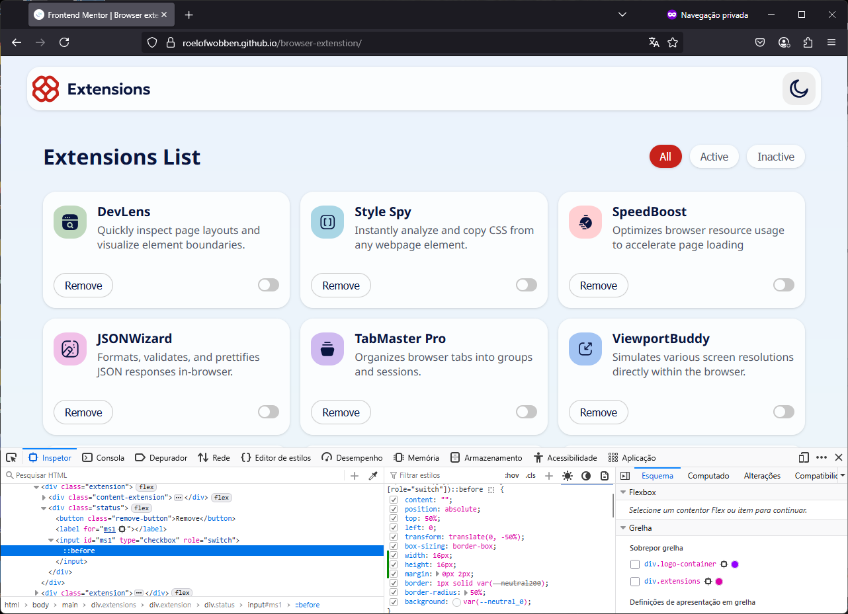848x614 pixels.
Task: Uncheck the border-radius CSS property checkbox
Action: pos(394,593)
